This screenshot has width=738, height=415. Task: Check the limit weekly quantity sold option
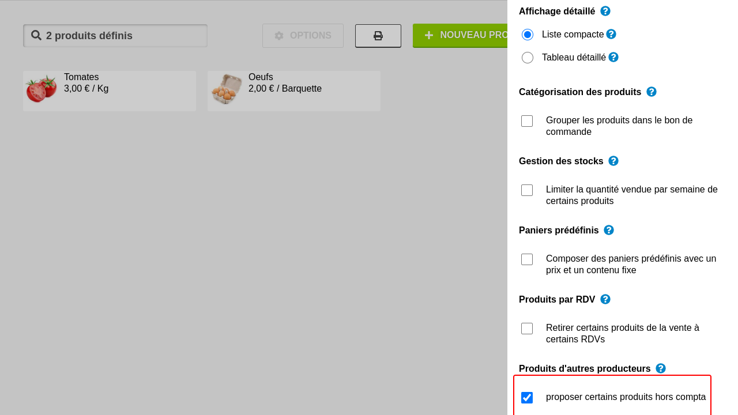click(x=527, y=190)
